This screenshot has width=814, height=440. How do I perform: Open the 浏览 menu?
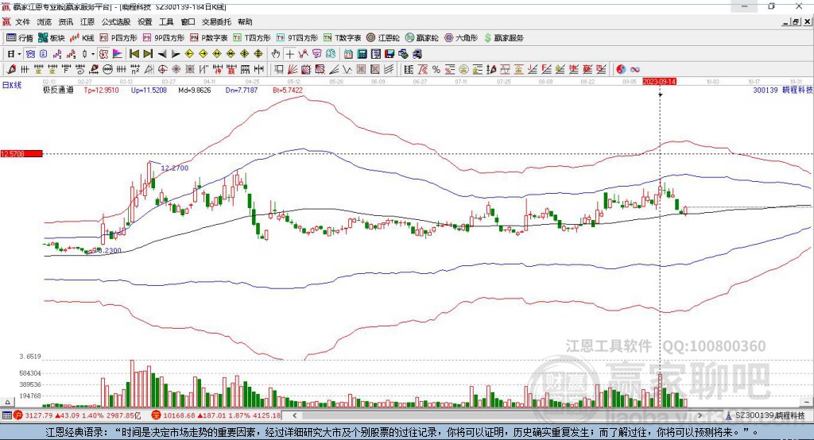click(x=45, y=21)
